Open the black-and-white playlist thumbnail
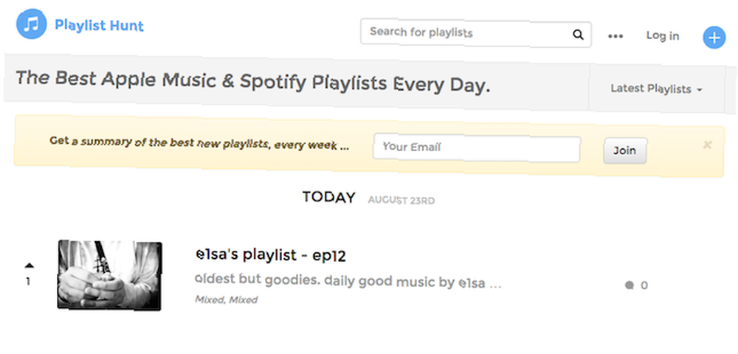The height and width of the screenshot is (354, 738). point(110,275)
